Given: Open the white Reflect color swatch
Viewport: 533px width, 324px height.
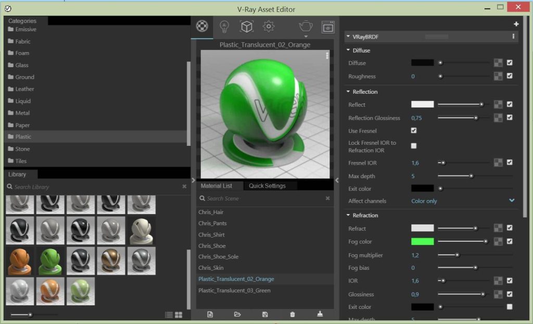Looking at the screenshot, I should (x=423, y=104).
